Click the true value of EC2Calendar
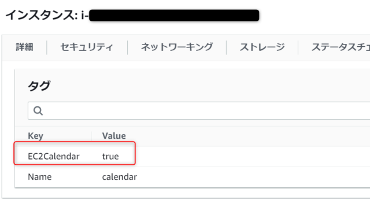370x211 pixels. [110, 156]
